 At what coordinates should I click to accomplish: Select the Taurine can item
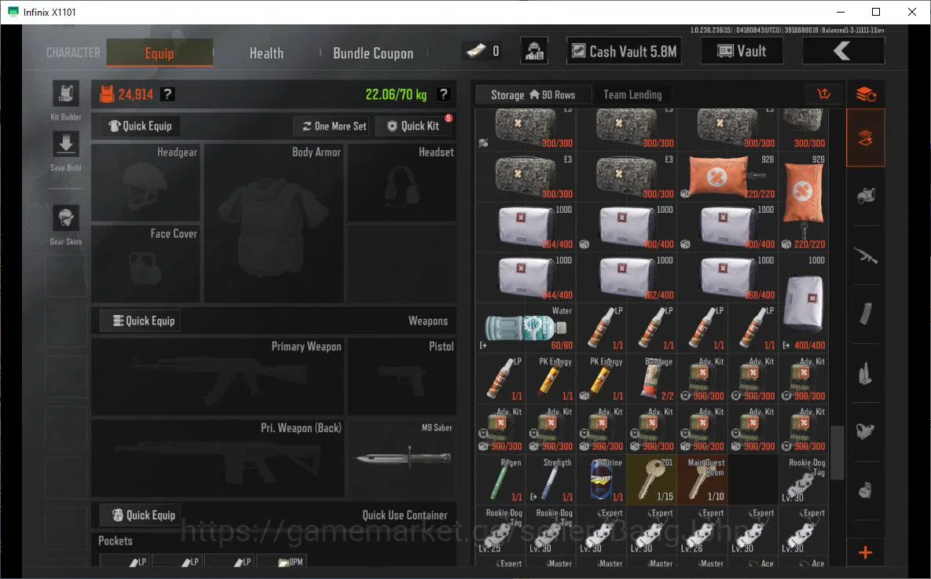click(602, 480)
